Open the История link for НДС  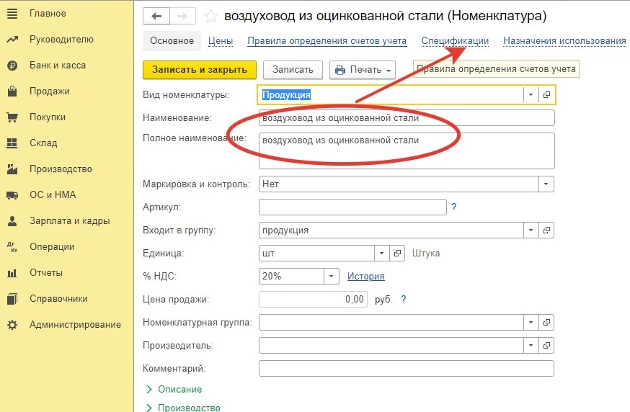click(x=366, y=277)
